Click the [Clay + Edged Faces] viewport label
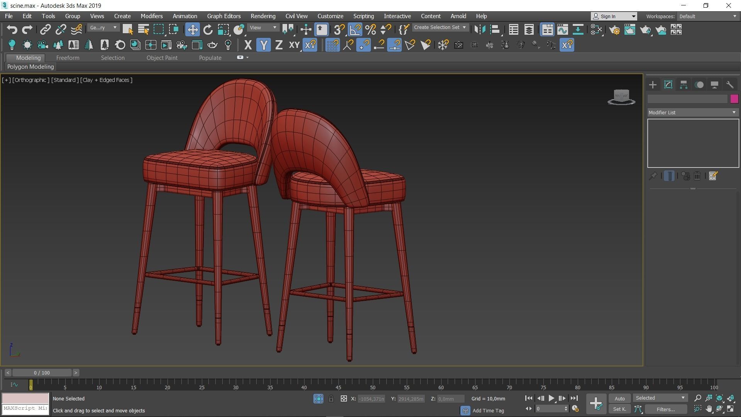This screenshot has height=417, width=741. coord(107,80)
